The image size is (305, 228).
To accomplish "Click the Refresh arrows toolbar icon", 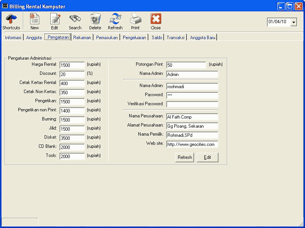I will [x=116, y=21].
